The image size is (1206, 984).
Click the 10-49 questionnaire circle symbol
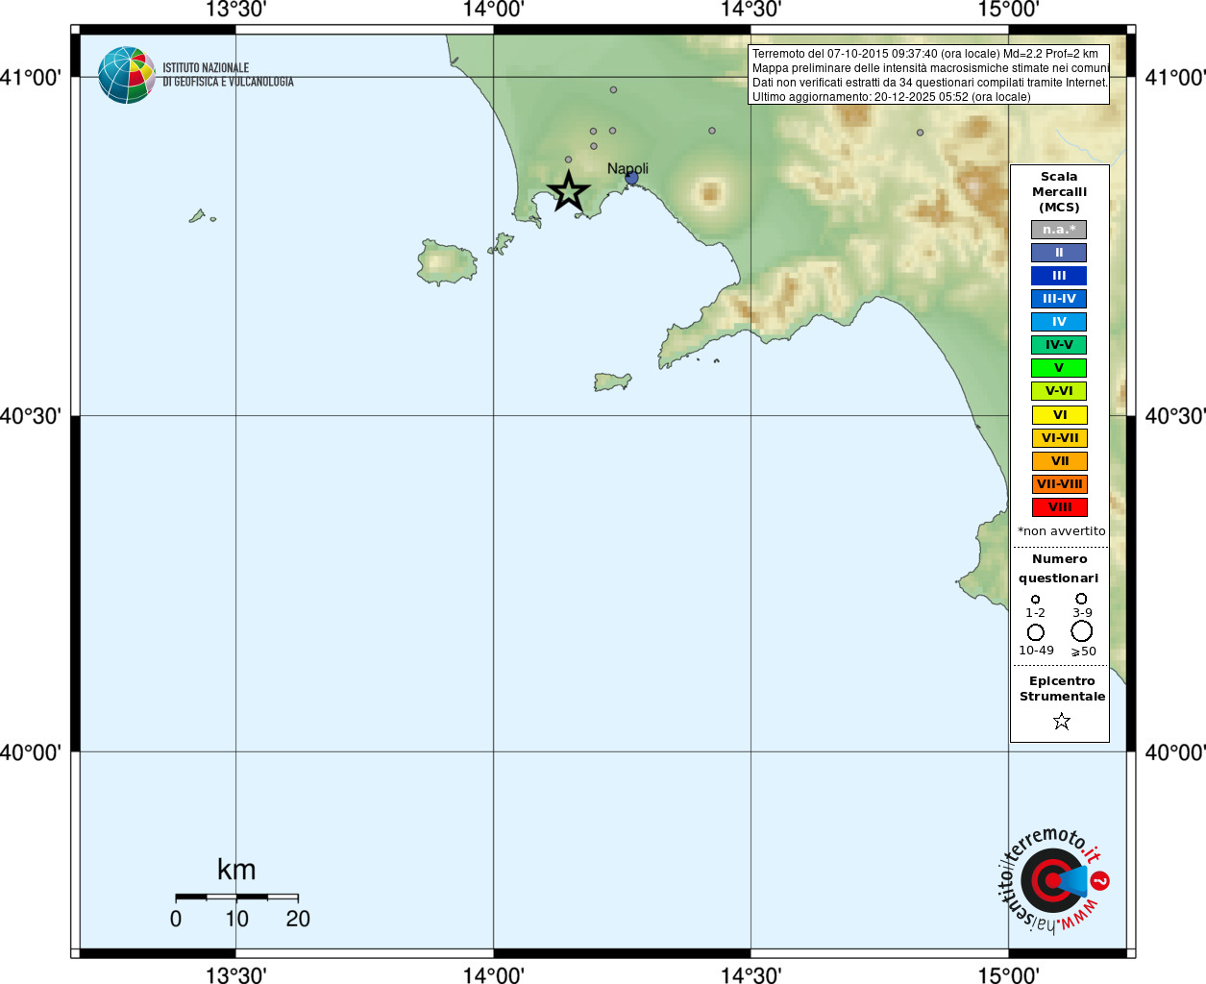tap(1035, 632)
